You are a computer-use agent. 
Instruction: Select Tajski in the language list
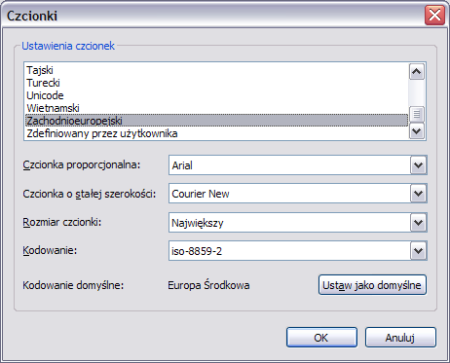216,70
